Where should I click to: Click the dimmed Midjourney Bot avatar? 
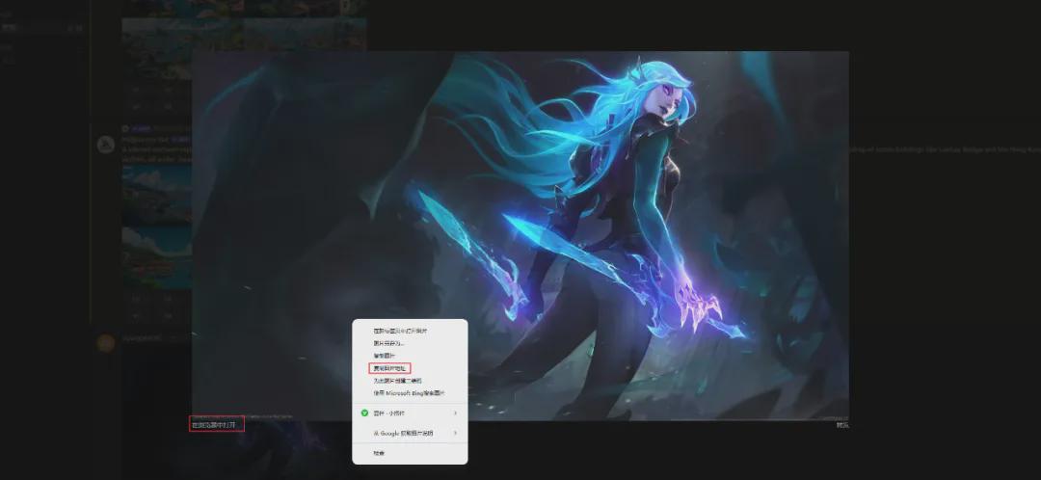click(x=107, y=145)
